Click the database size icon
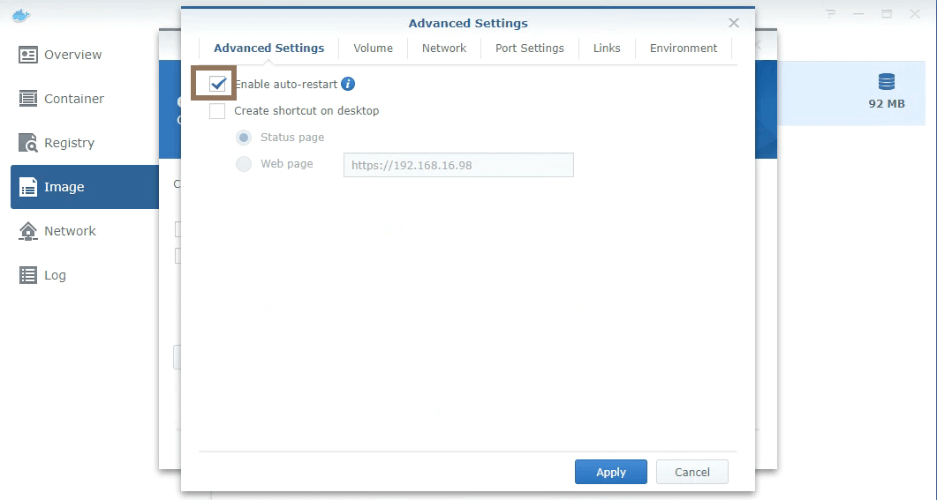 (x=886, y=83)
